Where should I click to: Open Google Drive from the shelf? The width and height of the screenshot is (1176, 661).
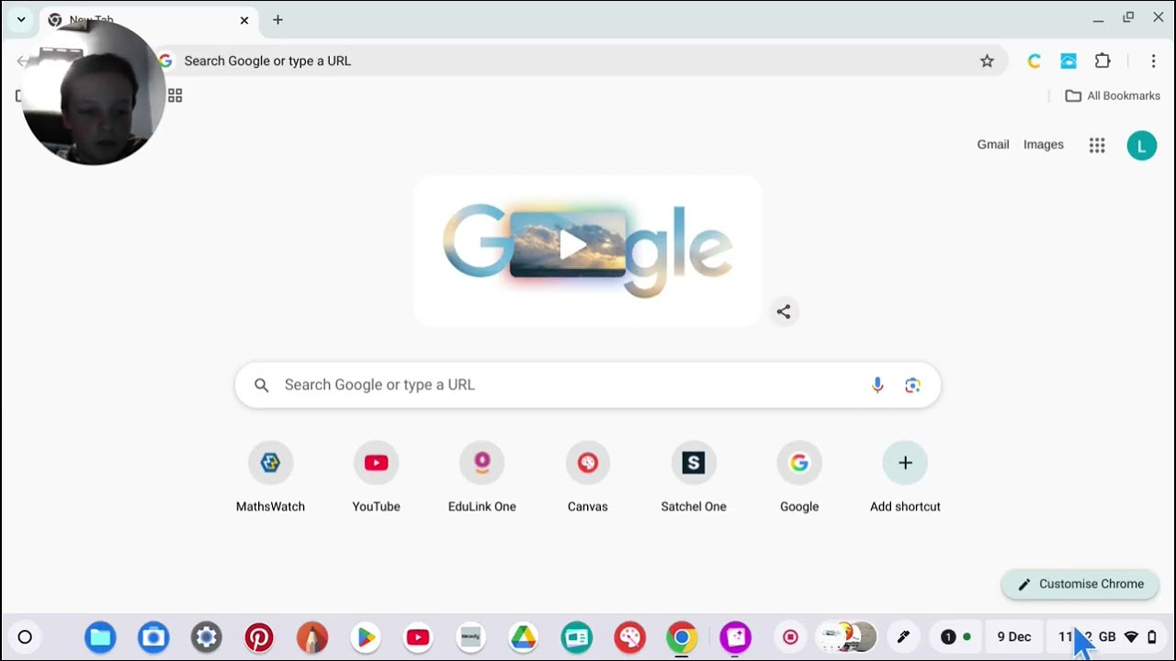524,637
